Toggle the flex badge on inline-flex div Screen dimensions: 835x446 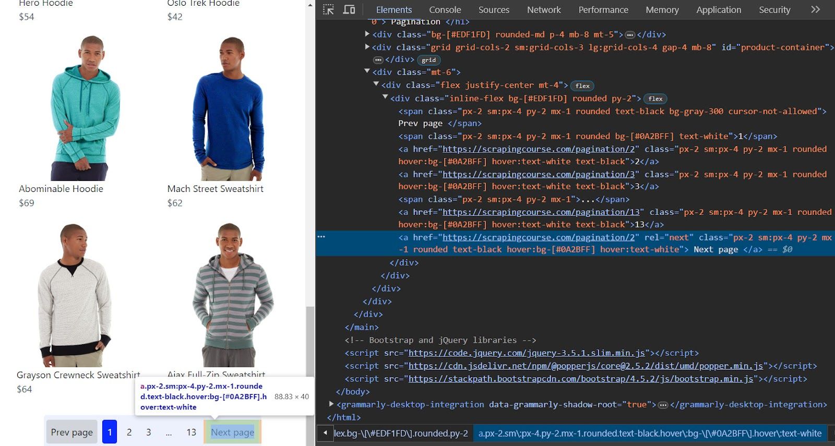pos(655,99)
